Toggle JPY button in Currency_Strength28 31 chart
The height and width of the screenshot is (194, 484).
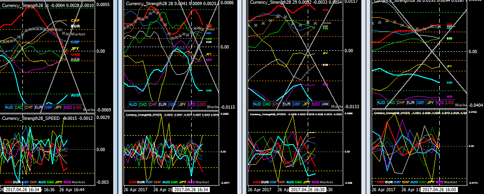tap(58, 108)
